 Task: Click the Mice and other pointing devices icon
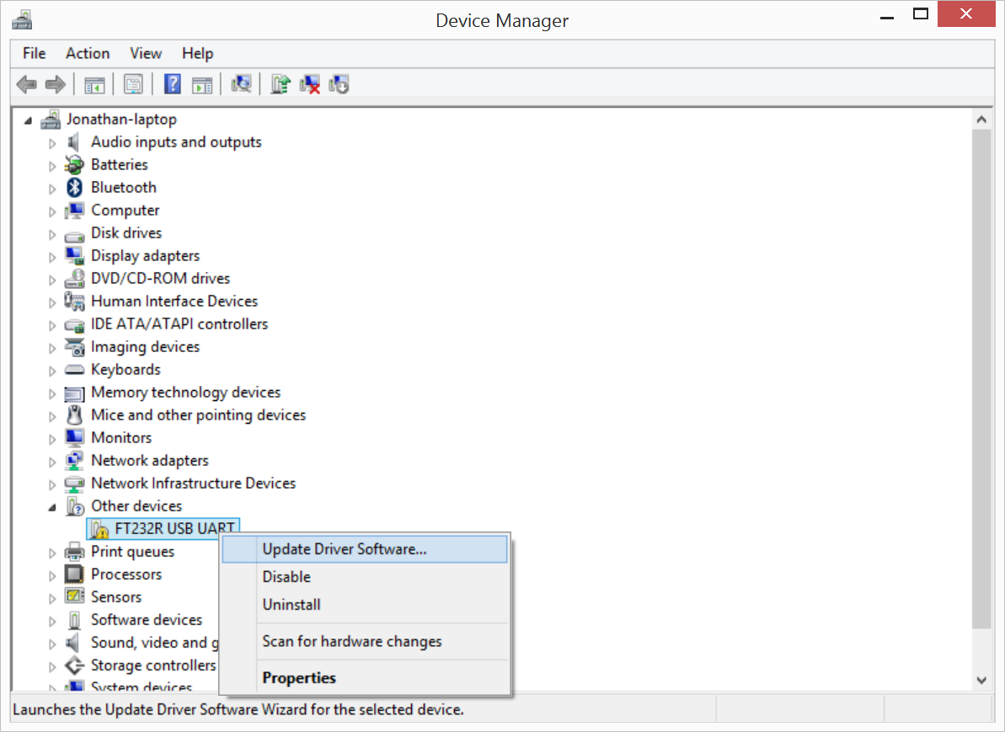click(74, 414)
